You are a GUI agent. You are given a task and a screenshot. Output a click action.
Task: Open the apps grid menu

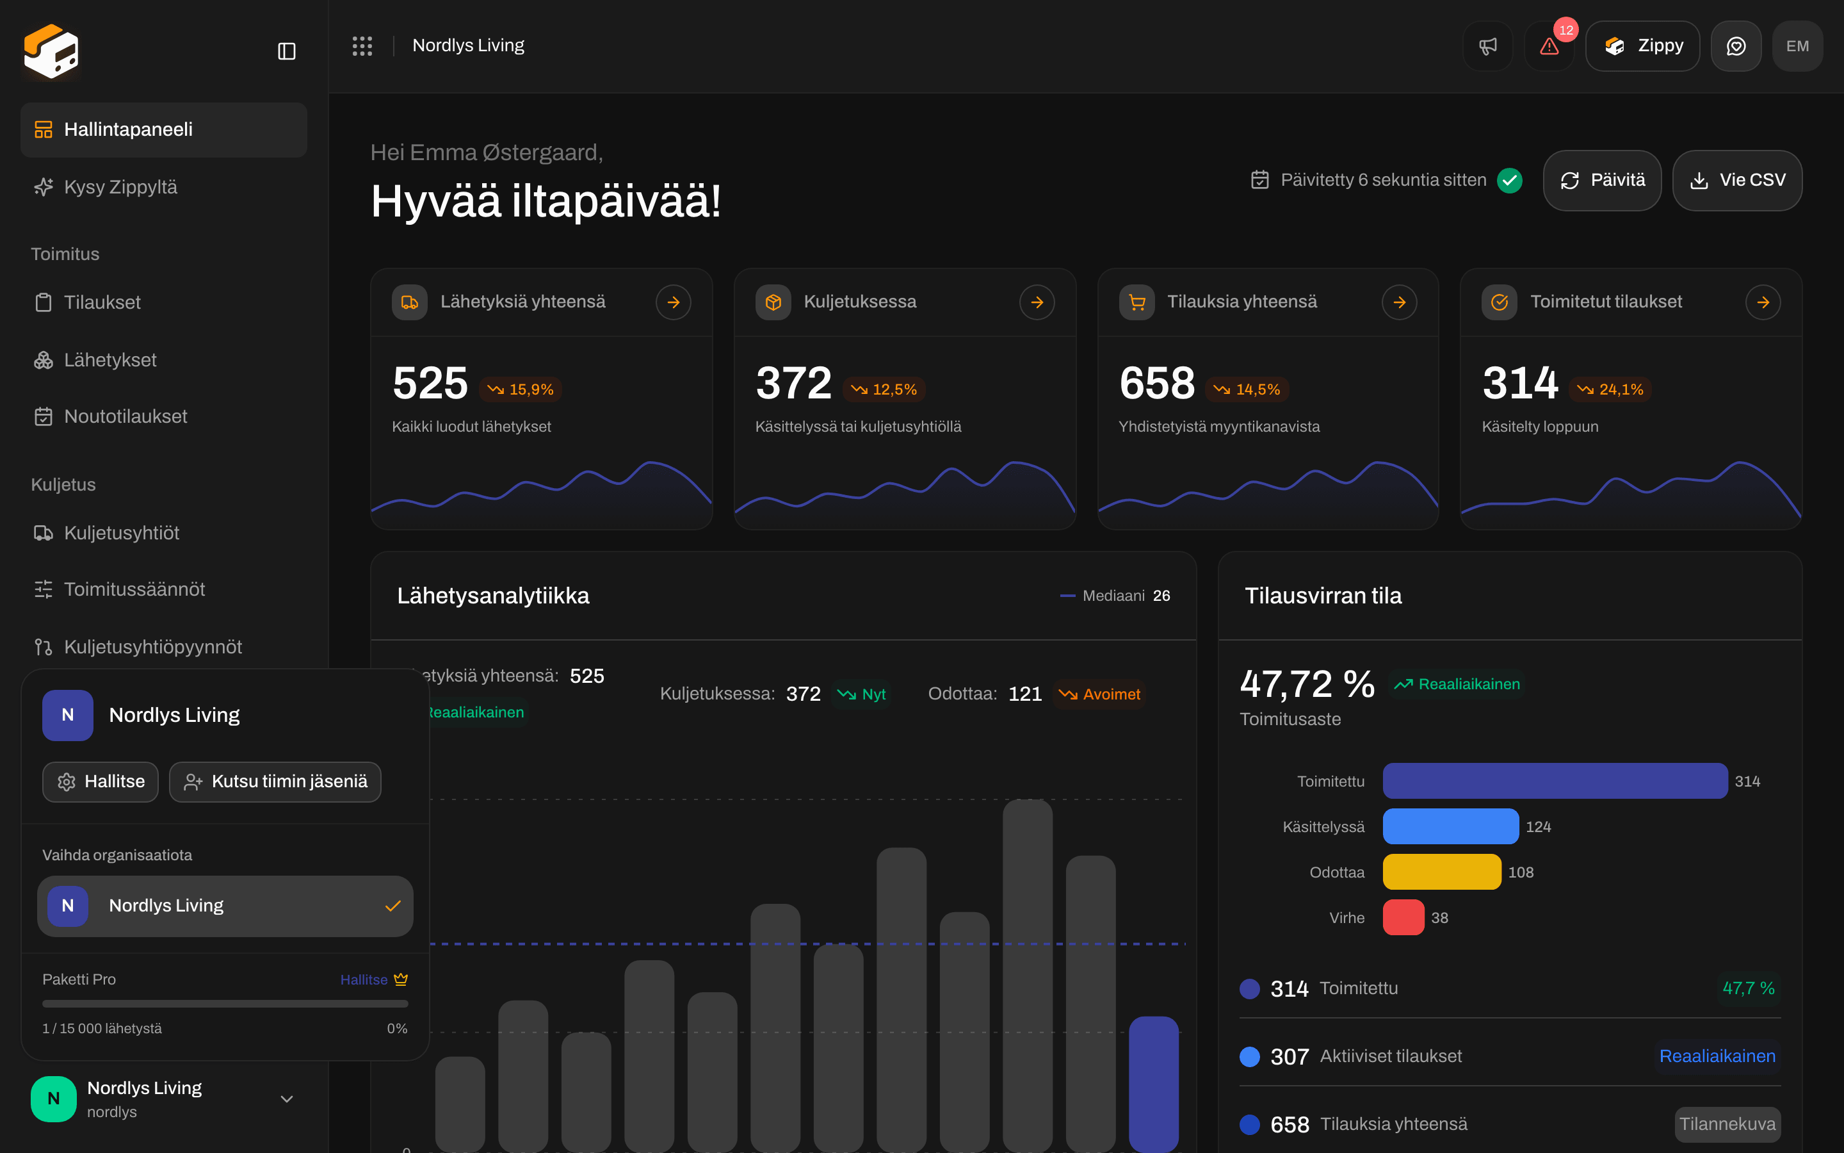pyautogui.click(x=362, y=45)
